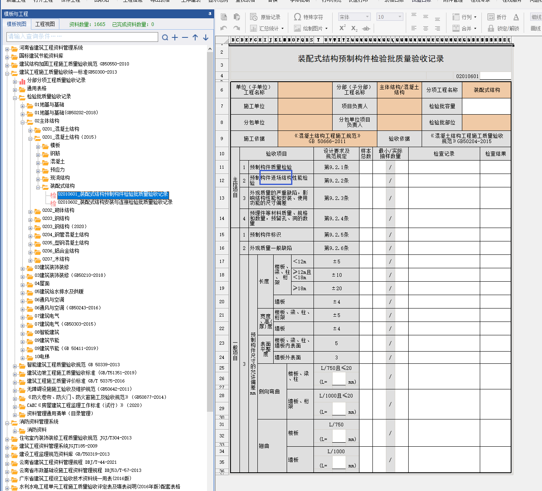The image size is (542, 491).
Task: Click the 检验批部位 orange input cell
Action: tap(486, 122)
